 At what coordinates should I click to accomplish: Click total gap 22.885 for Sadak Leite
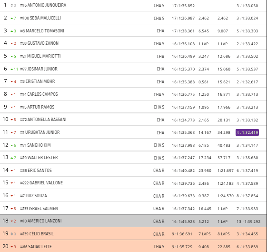pyautogui.click(x=224, y=247)
